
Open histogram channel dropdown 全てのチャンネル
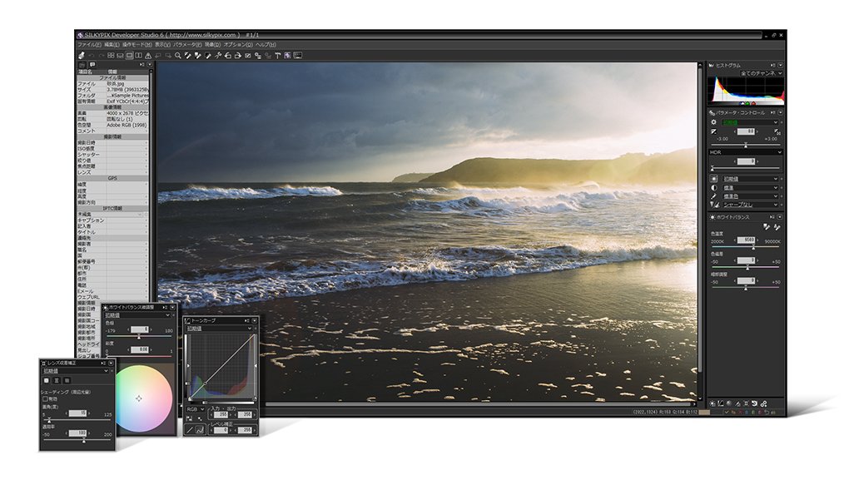tap(762, 73)
